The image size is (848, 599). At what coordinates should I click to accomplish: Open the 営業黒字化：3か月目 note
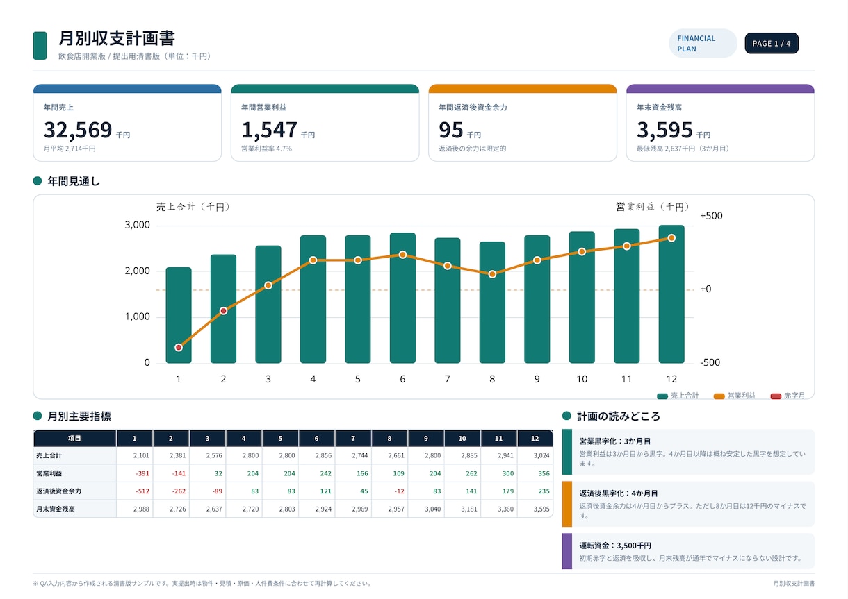pyautogui.click(x=688, y=452)
